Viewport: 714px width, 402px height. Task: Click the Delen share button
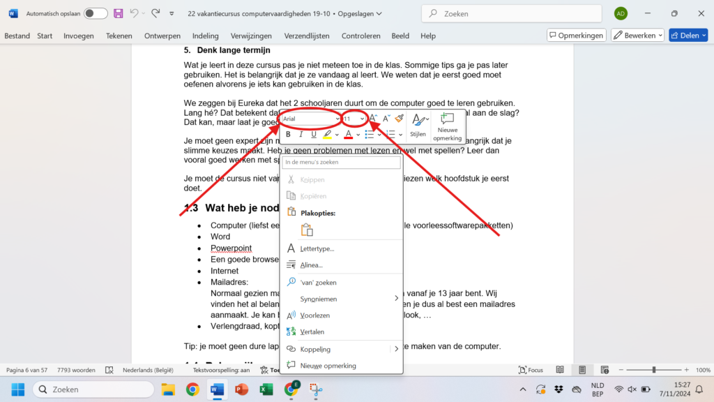688,36
